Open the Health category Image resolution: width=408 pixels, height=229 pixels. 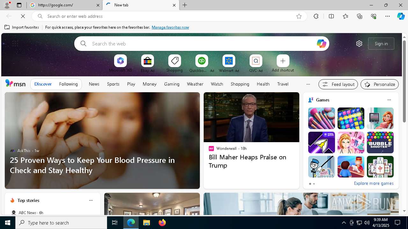click(263, 84)
